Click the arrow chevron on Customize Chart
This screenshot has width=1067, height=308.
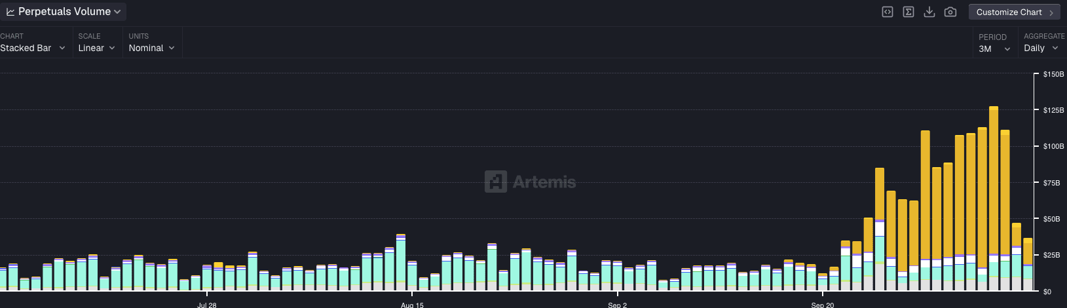[x=1051, y=12]
